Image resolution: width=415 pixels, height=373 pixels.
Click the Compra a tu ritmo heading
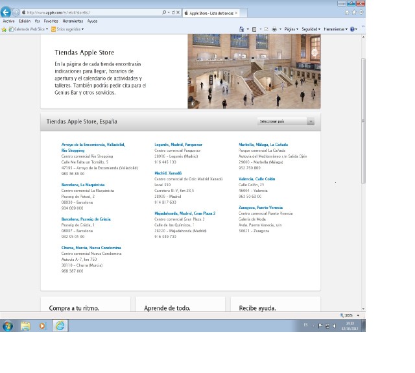[x=74, y=308]
